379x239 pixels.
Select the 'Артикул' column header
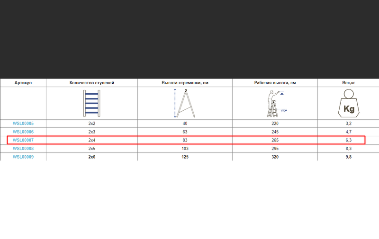(23, 83)
